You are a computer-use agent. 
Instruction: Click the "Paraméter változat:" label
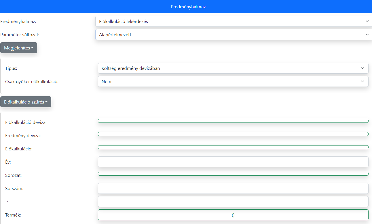pyautogui.click(x=20, y=35)
